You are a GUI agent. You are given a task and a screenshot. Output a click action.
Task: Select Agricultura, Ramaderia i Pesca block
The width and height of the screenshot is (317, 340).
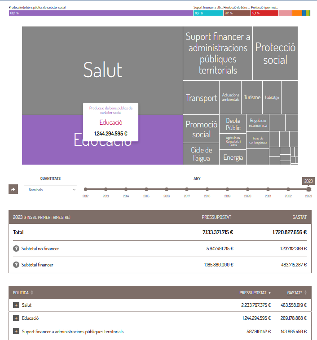tap(233, 141)
